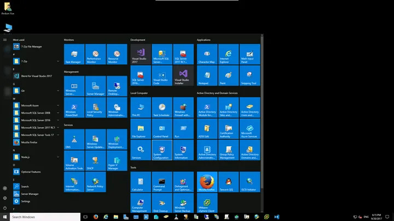Open the Server Manager tile
The image size is (394, 221).
[x=95, y=86]
